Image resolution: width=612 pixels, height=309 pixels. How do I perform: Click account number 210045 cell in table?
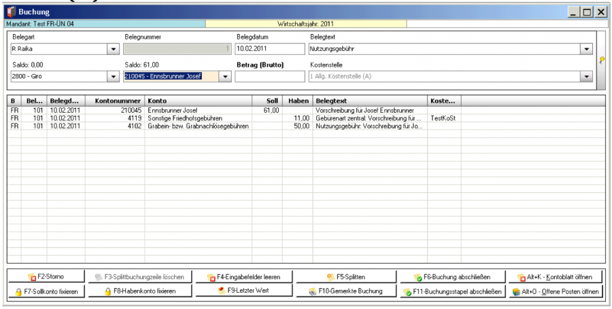click(x=131, y=110)
